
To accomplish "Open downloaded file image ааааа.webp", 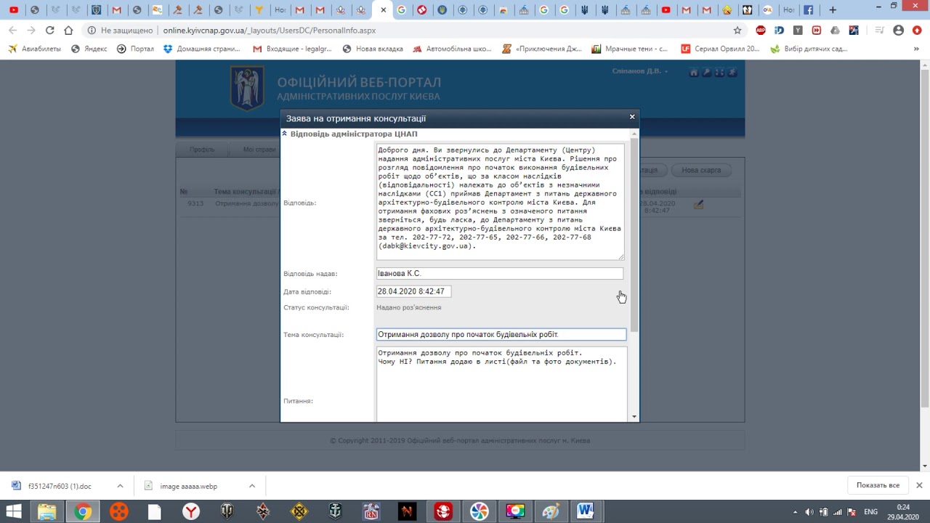I will coord(188,486).
